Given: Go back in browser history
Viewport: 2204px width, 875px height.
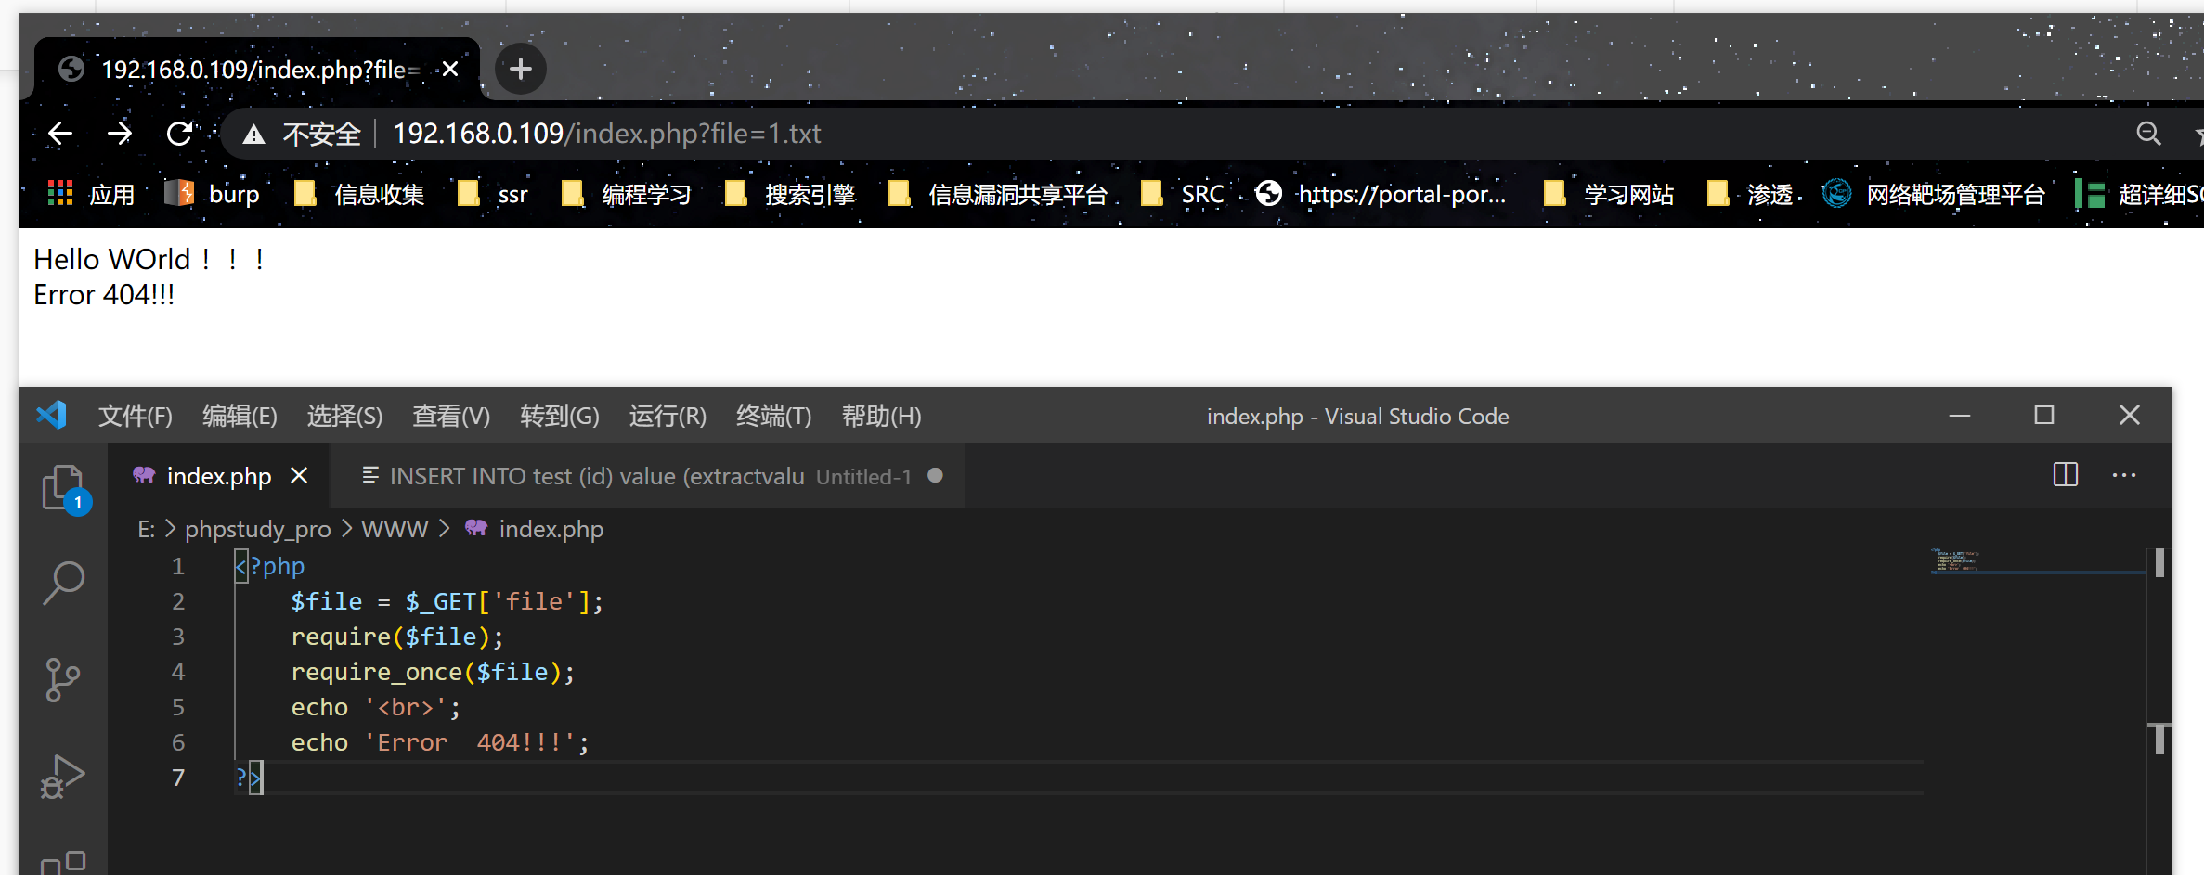Looking at the screenshot, I should [x=60, y=134].
